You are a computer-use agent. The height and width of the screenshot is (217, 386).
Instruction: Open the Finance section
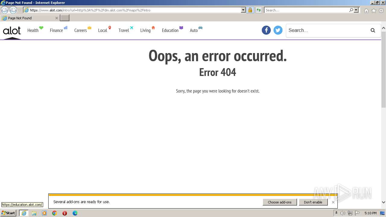point(59,30)
